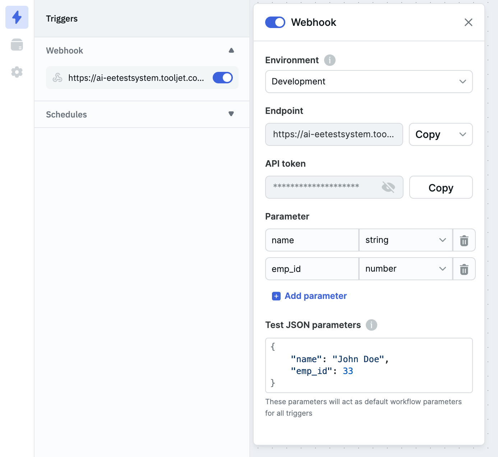Copy the API token

[x=441, y=187]
